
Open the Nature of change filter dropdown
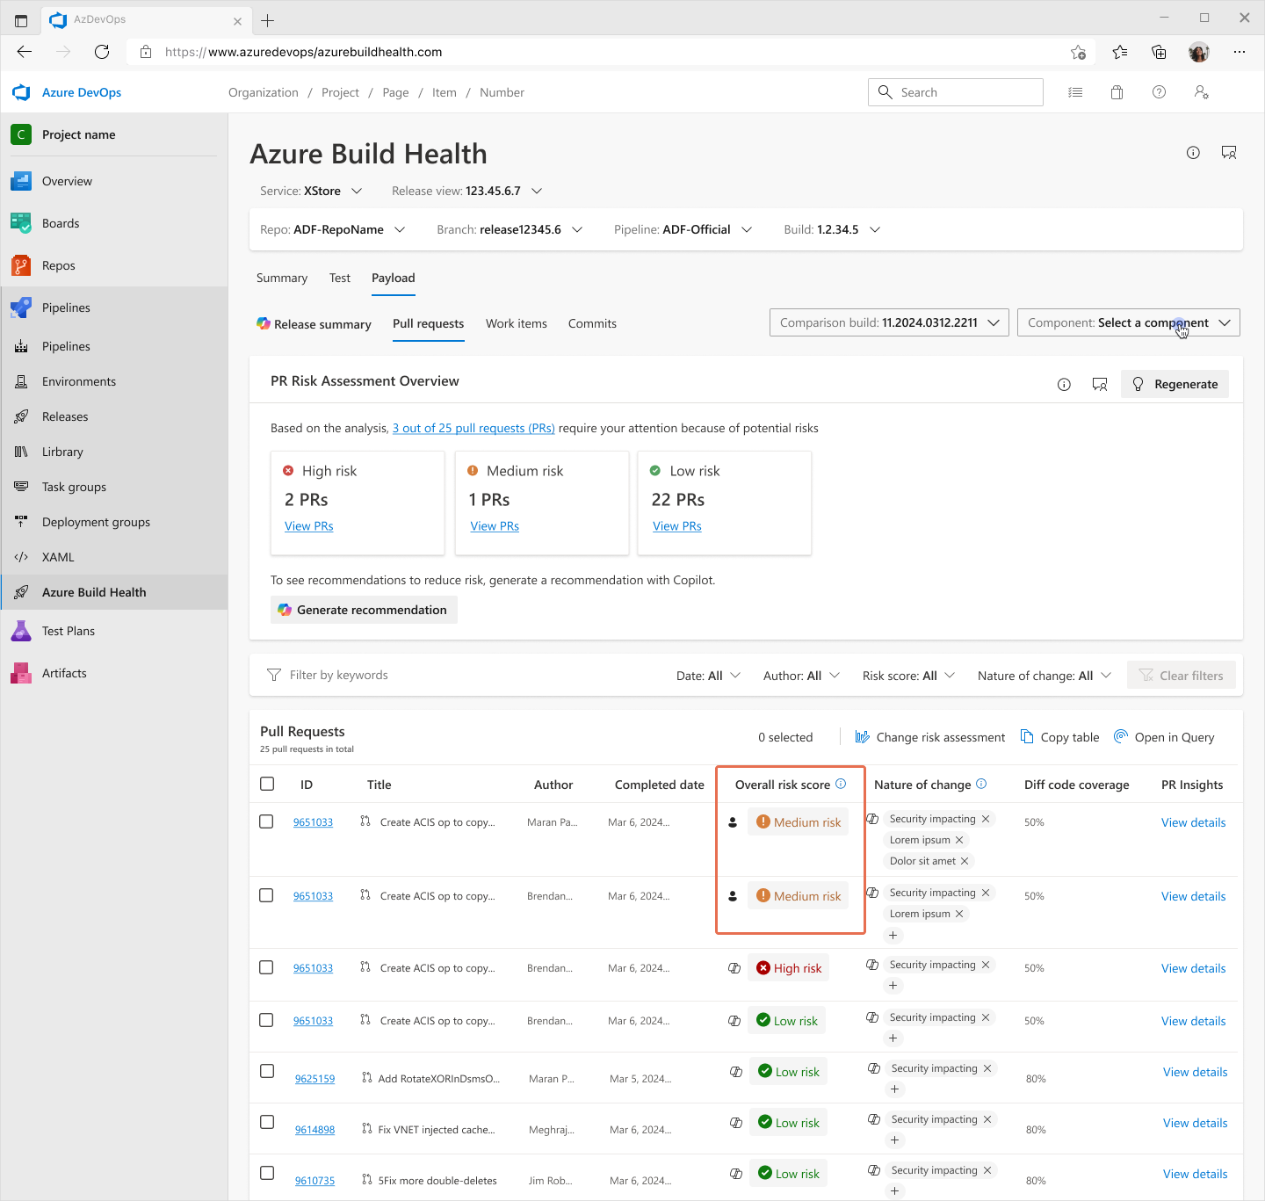point(1045,676)
